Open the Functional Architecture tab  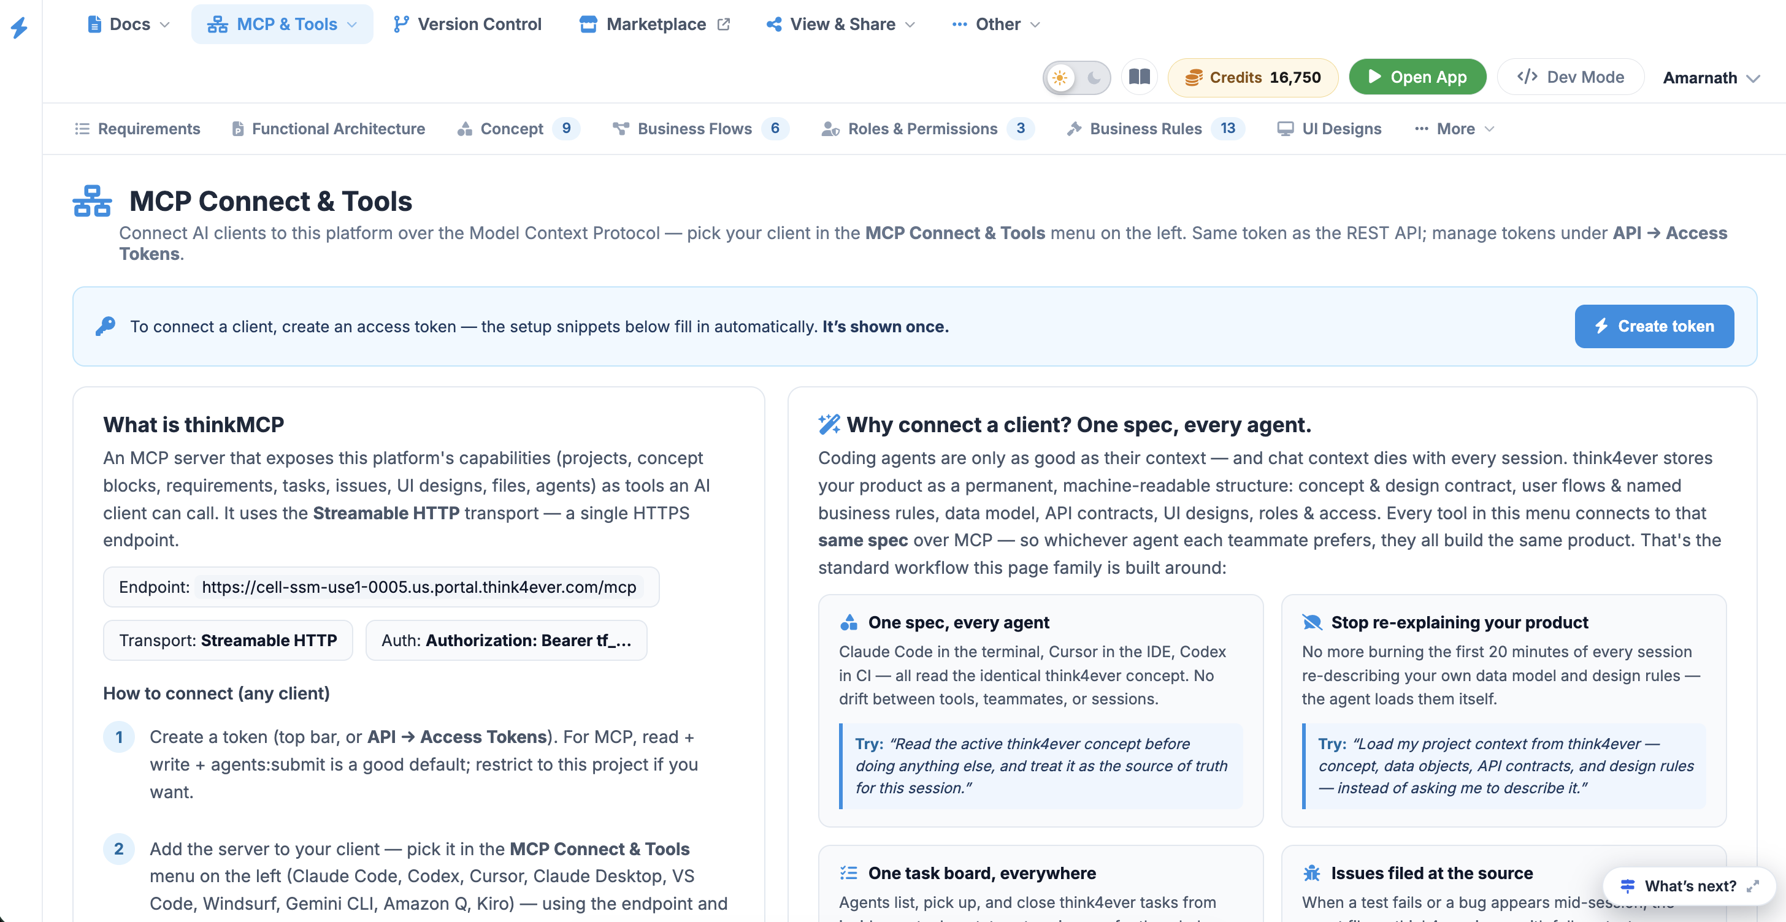[x=328, y=129]
